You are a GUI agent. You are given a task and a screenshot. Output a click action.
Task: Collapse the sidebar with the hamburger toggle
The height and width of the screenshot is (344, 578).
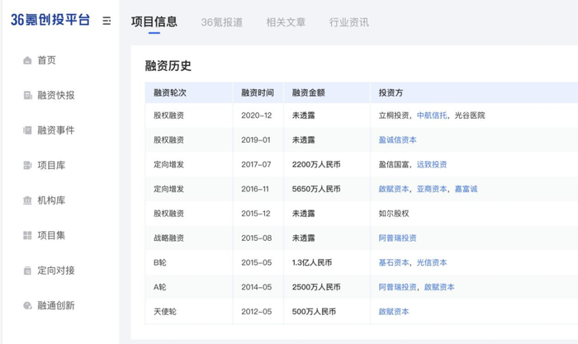[x=107, y=21]
